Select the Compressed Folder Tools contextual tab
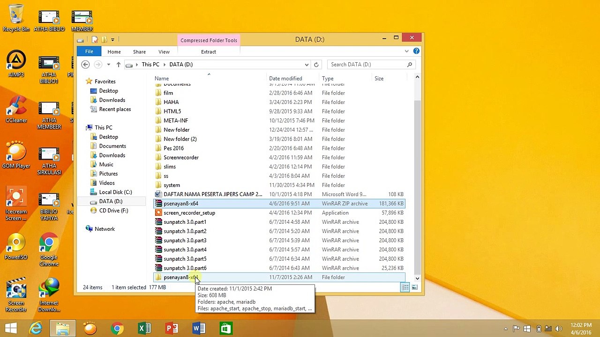600x337 pixels. pos(209,40)
